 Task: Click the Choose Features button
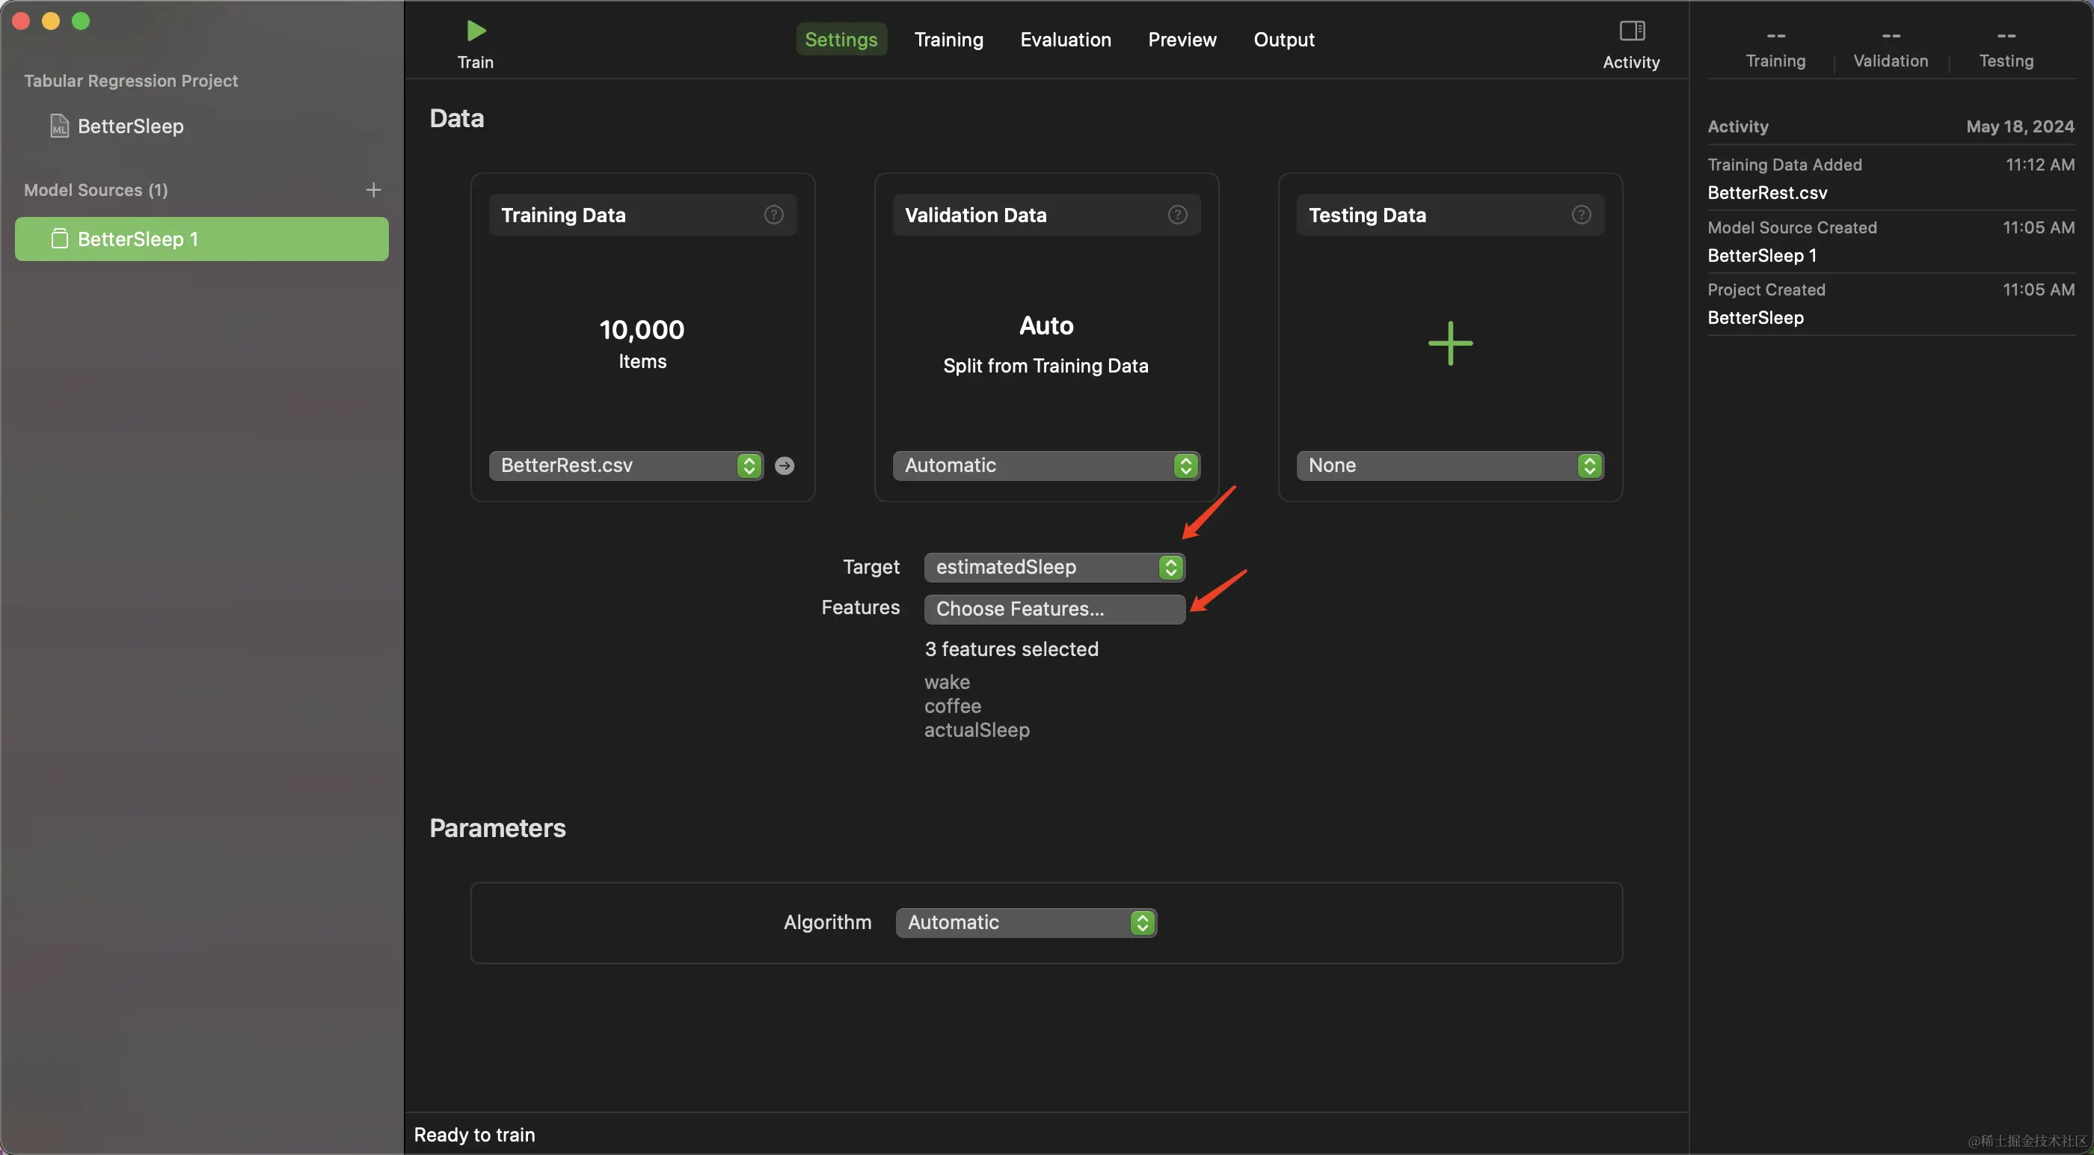pos(1054,608)
